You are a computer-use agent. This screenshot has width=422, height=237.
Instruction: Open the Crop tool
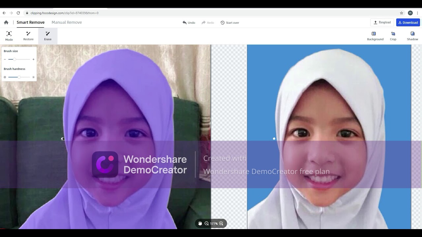point(393,36)
